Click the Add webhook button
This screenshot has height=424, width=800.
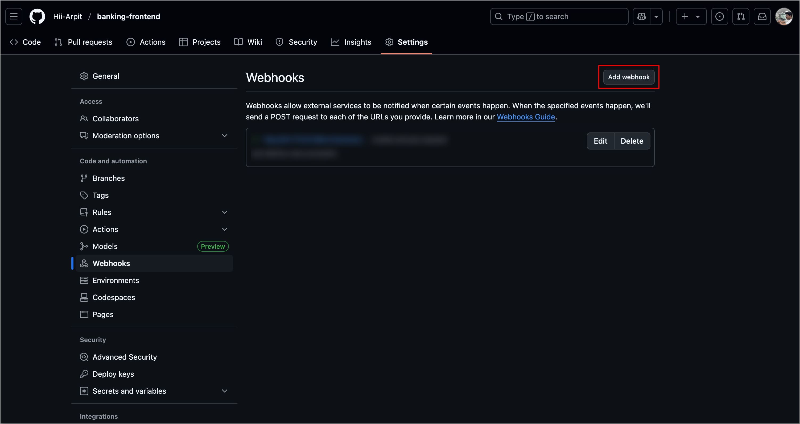629,77
